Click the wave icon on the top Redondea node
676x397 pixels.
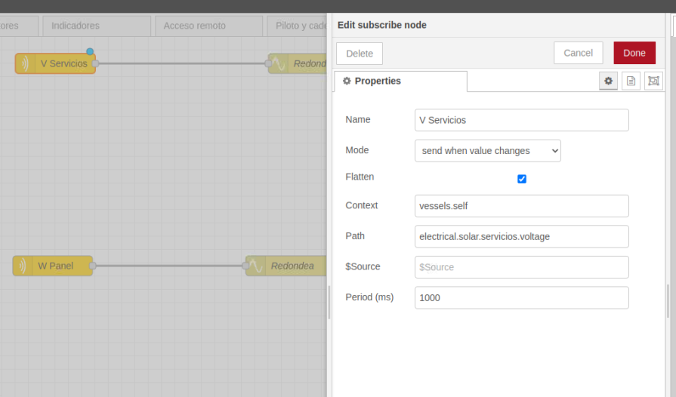[x=279, y=63]
